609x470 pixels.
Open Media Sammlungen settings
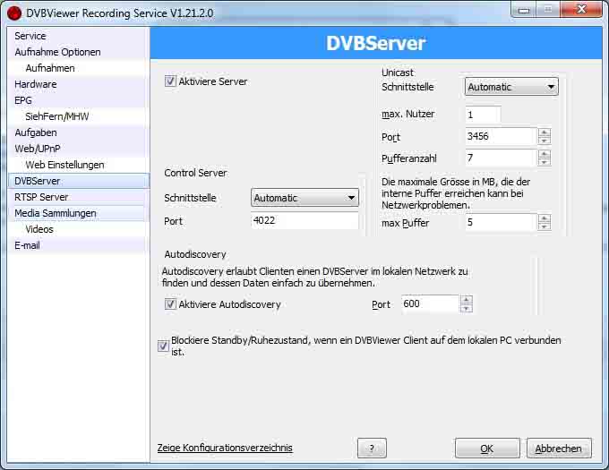tap(78, 213)
